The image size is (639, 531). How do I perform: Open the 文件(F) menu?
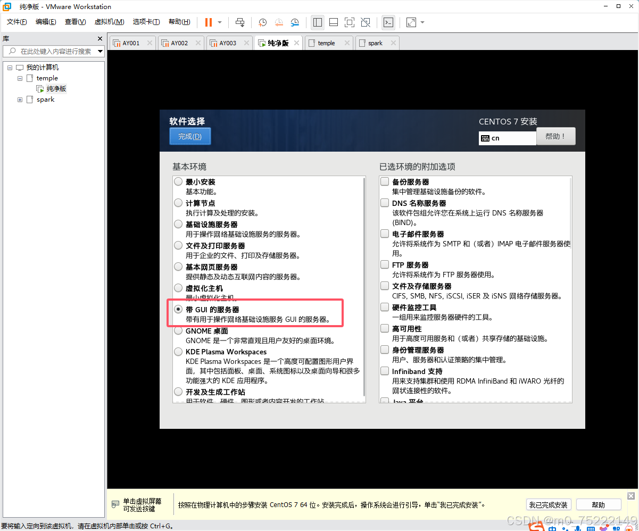pos(17,22)
